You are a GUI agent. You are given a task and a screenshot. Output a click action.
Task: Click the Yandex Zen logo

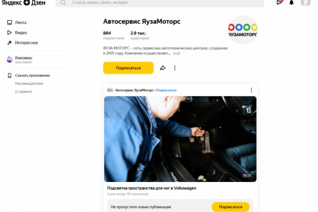click(23, 3)
